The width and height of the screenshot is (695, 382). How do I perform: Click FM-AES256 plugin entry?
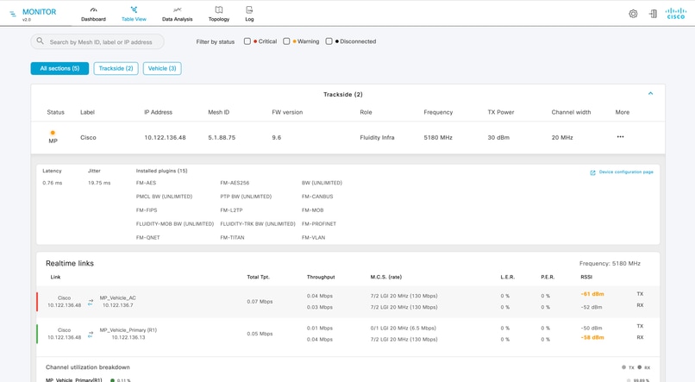235,183
